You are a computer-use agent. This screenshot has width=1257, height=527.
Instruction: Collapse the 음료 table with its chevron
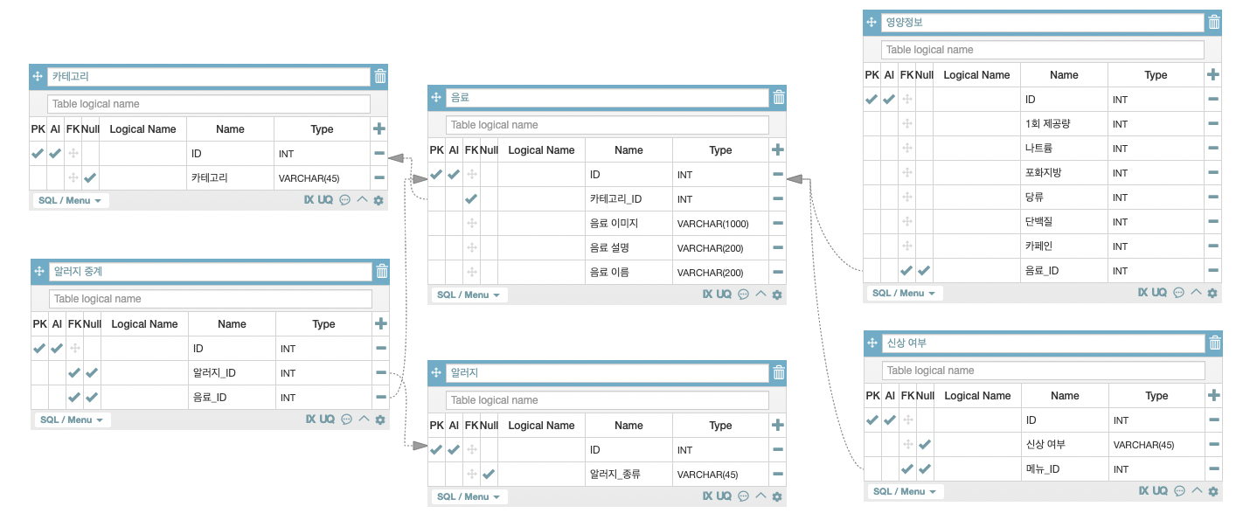(760, 295)
